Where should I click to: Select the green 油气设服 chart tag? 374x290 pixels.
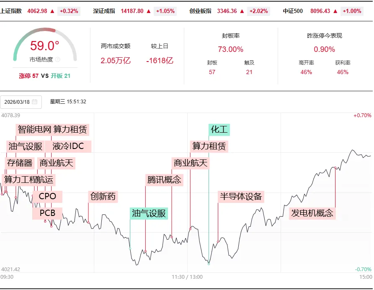coord(149,213)
